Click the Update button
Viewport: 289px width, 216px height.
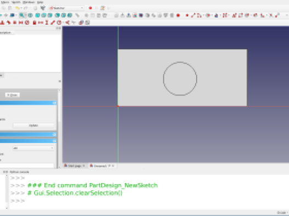34,126
